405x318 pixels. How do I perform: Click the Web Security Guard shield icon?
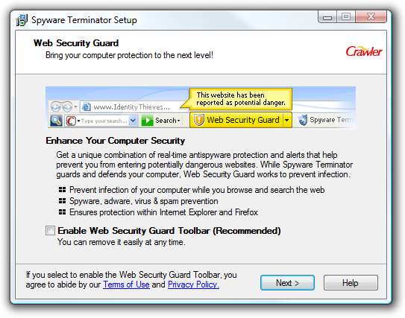(199, 120)
